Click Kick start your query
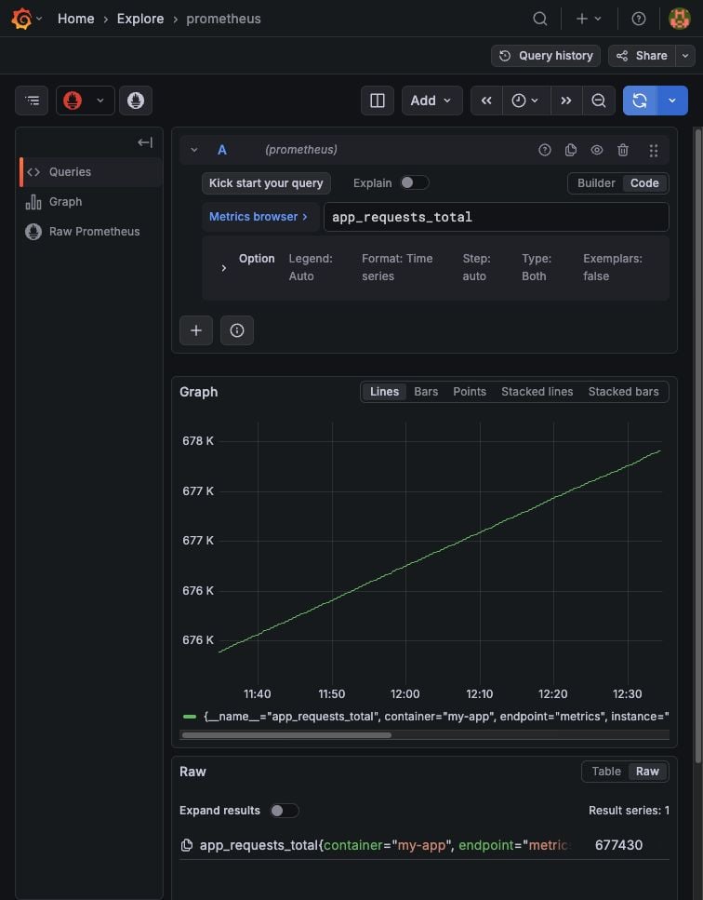Screen dimensions: 703x900 point(266,183)
